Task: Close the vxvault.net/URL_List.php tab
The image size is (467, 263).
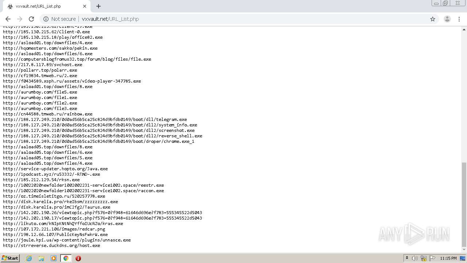Action: (x=85, y=6)
